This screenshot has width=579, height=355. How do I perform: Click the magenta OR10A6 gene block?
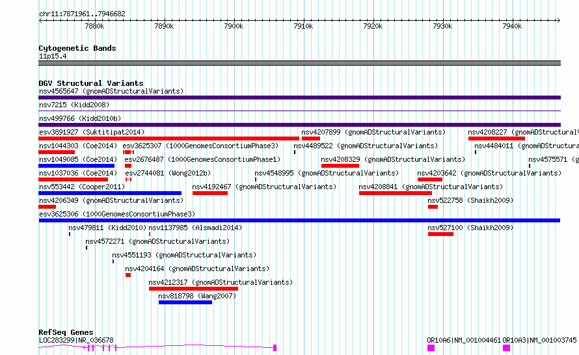pyautogui.click(x=431, y=348)
